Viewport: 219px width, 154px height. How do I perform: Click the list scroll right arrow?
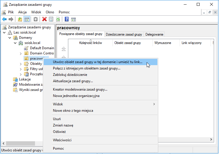pyautogui.click(x=211, y=139)
